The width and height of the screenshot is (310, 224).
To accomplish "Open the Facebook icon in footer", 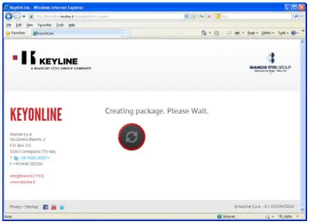I will point(45,207).
